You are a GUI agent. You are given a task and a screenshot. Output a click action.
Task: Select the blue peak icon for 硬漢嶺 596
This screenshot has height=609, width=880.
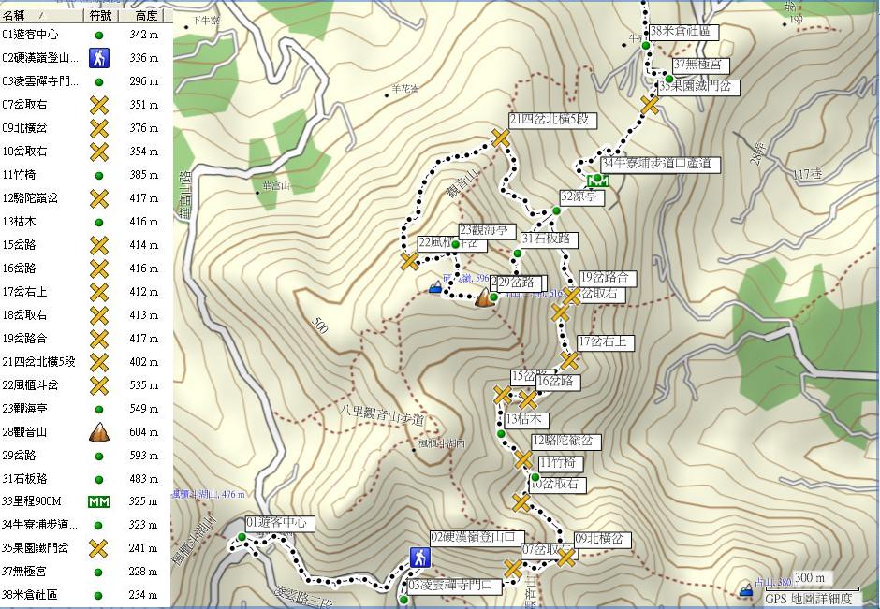coord(434,288)
